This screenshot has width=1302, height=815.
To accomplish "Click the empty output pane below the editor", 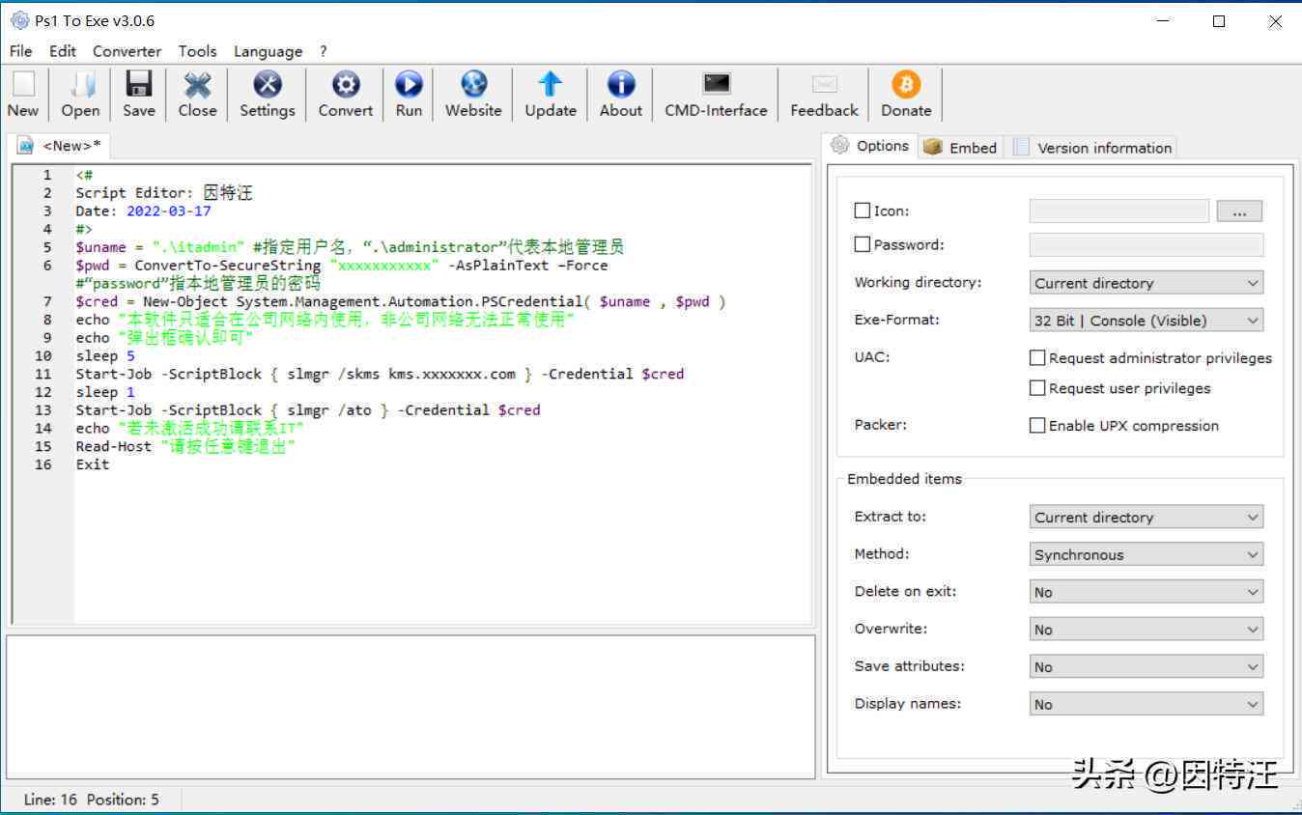I will point(410,705).
